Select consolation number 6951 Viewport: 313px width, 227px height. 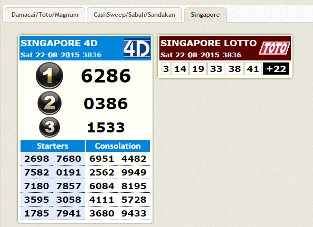[x=102, y=159]
